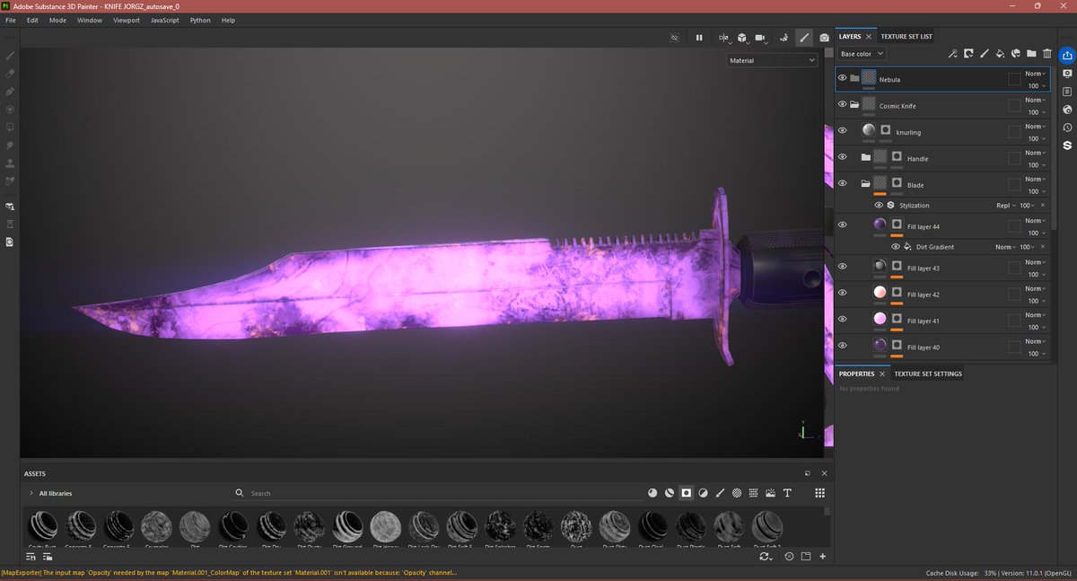Close the Layers panel tab
Image resolution: width=1077 pixels, height=581 pixels.
[x=869, y=37]
